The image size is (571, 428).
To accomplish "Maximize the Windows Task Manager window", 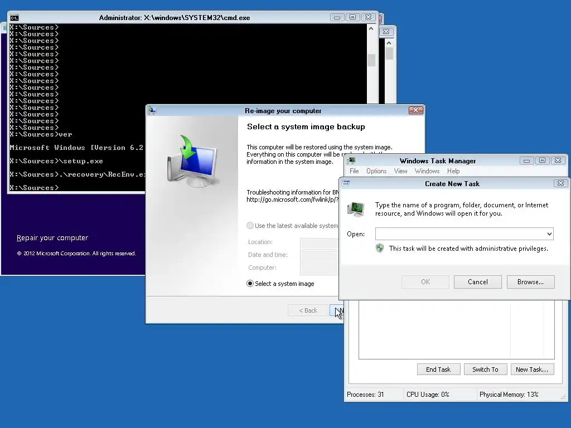I will coord(542,160).
